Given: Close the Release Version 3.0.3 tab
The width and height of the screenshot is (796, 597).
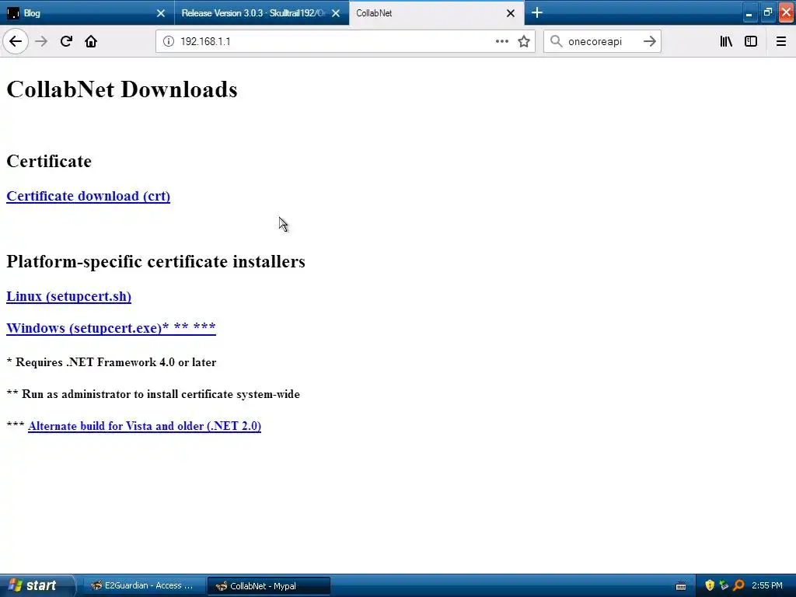Looking at the screenshot, I should coord(336,13).
